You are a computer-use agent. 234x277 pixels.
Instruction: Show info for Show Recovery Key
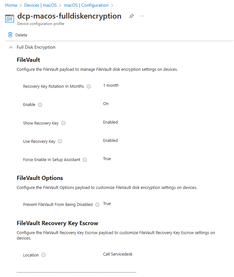[63, 123]
